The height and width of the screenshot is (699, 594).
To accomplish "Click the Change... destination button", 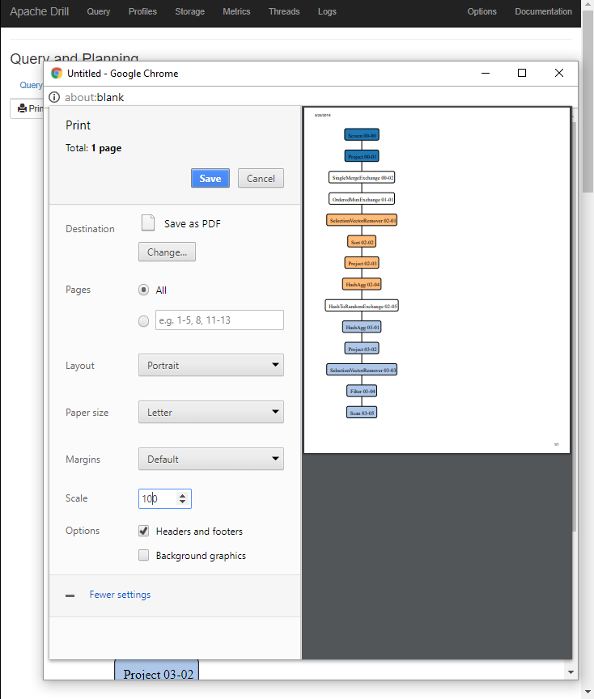I will (167, 252).
